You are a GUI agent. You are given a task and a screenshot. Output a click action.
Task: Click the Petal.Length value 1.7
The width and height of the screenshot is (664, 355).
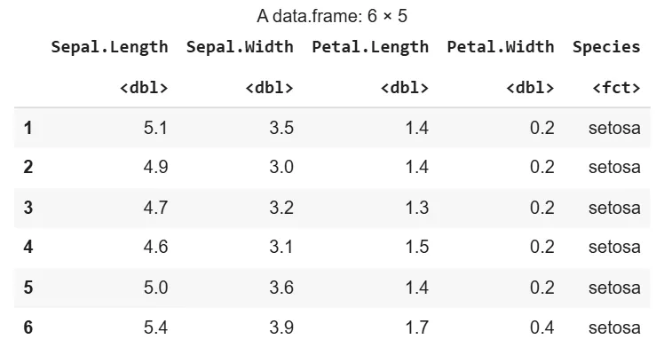point(416,327)
